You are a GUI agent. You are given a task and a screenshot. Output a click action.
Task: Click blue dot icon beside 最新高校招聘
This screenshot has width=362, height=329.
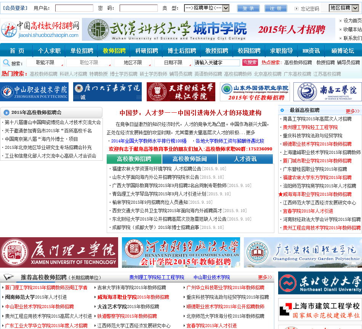pos(282,110)
